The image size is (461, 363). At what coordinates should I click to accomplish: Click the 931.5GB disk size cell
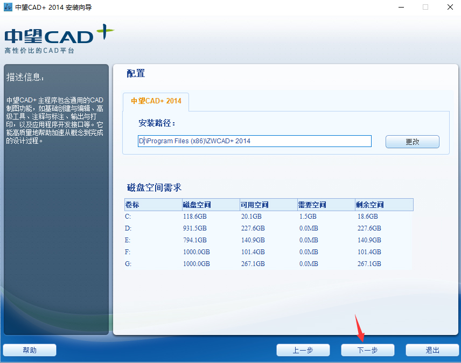pos(194,228)
